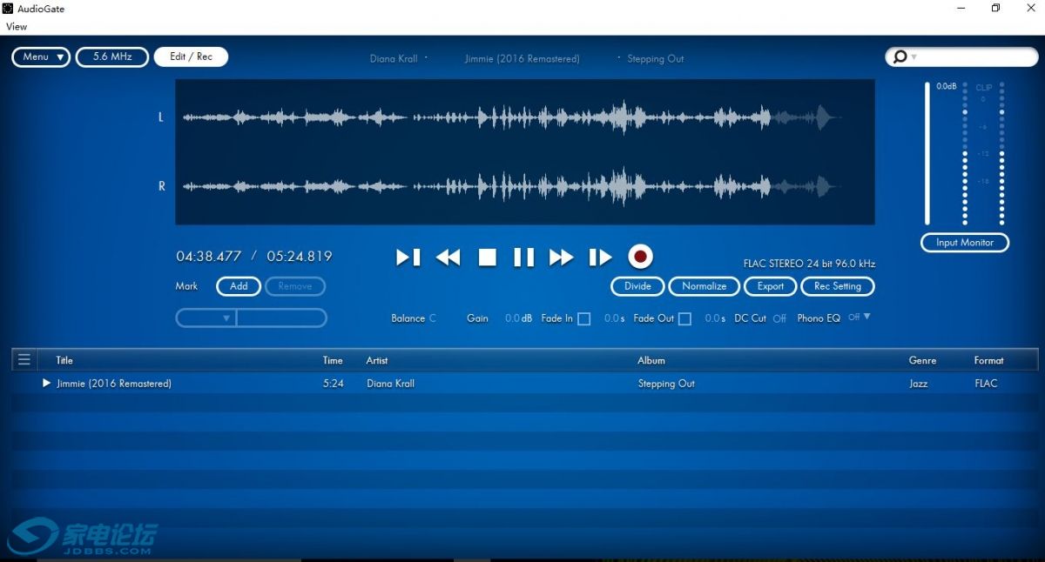Click the 5.6 MHz sample rate button
This screenshot has width=1045, height=562.
(112, 57)
